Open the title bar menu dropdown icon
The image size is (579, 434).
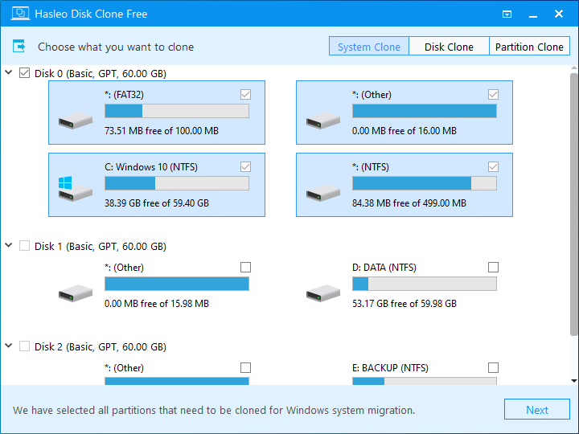coord(507,14)
